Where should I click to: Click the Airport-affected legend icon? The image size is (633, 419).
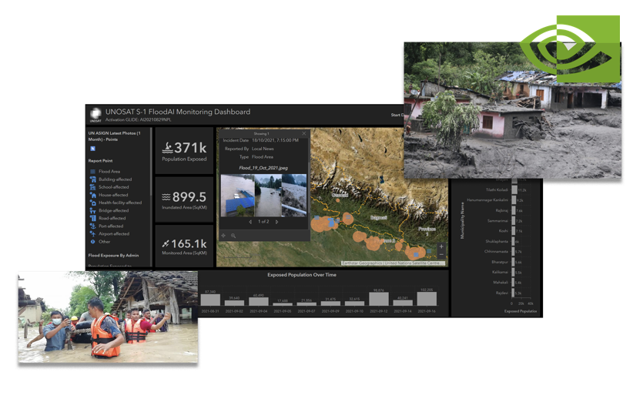[93, 234]
